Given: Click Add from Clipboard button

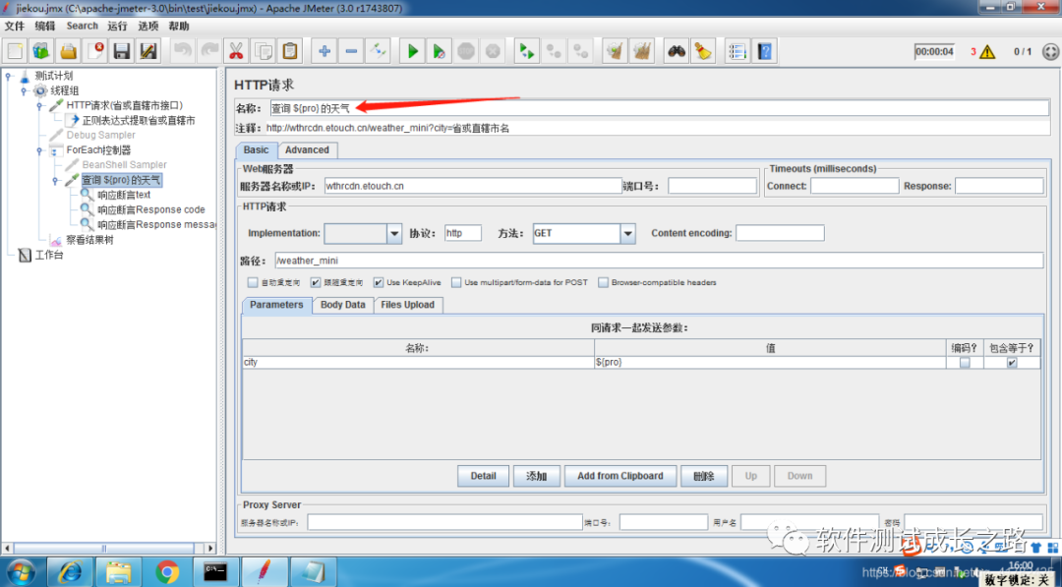Looking at the screenshot, I should tap(620, 476).
